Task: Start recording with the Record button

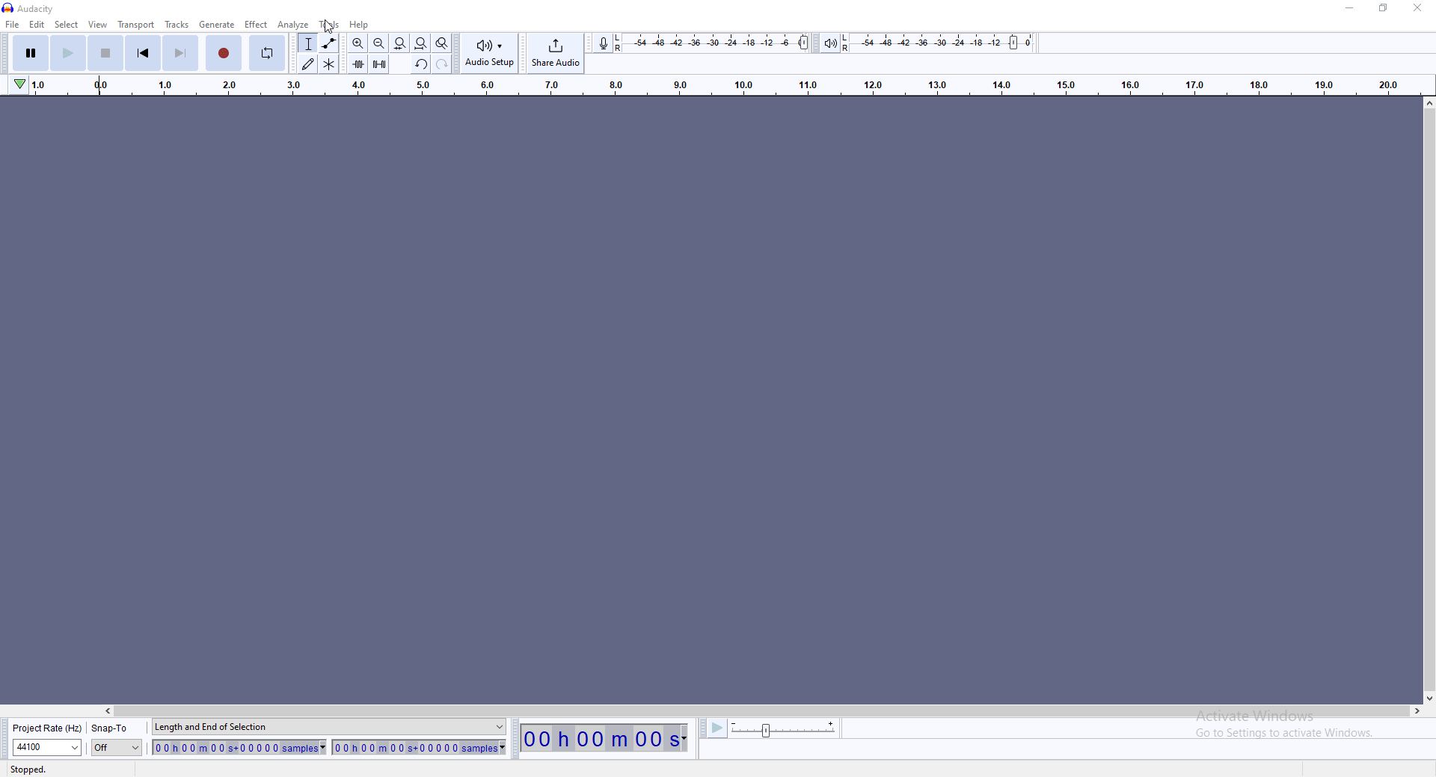Action: pyautogui.click(x=223, y=53)
